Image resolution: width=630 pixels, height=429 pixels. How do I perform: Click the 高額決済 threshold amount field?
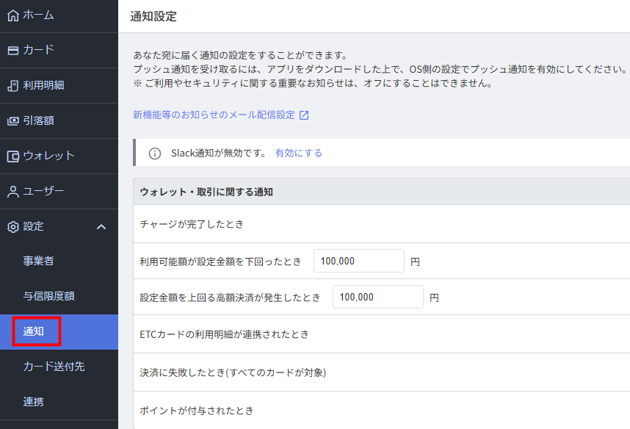(x=377, y=297)
